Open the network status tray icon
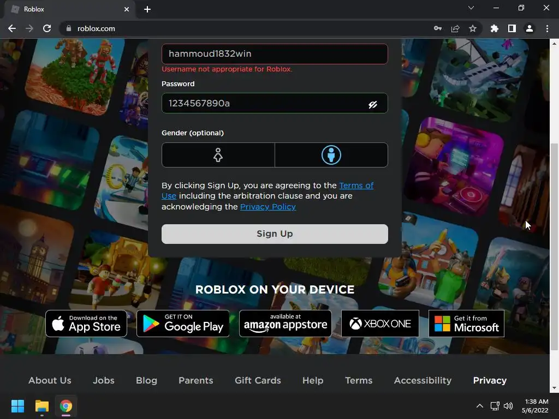The image size is (559, 419). point(495,406)
